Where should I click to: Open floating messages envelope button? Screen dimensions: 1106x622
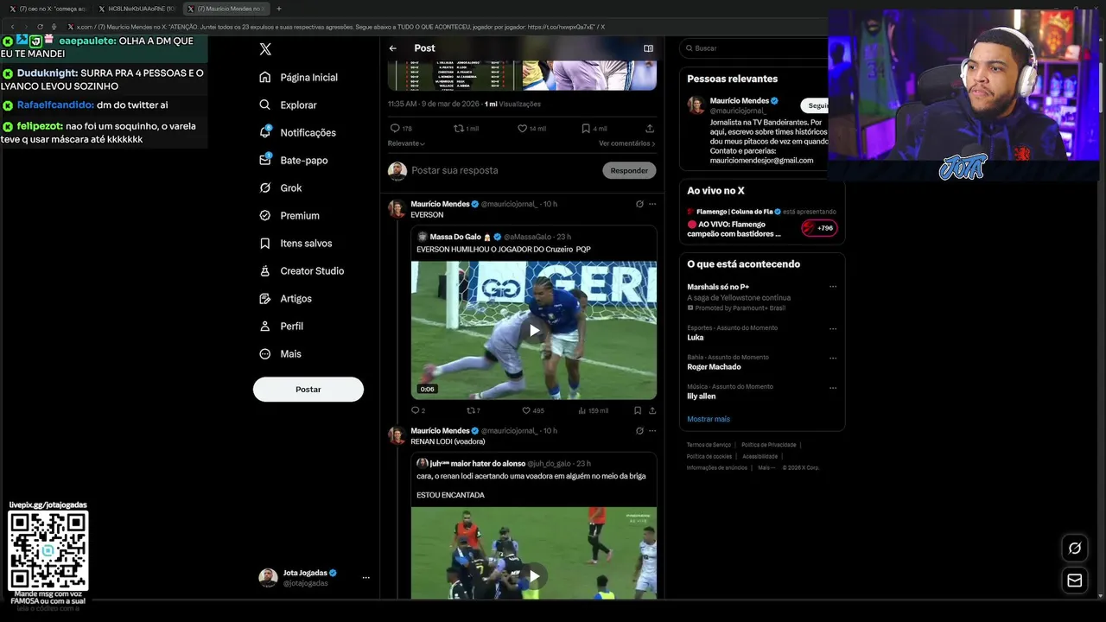pyautogui.click(x=1075, y=581)
